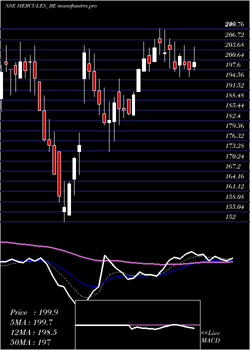Click the 173.28 price axis label
This screenshot has width=250, height=350.
coord(235,146)
